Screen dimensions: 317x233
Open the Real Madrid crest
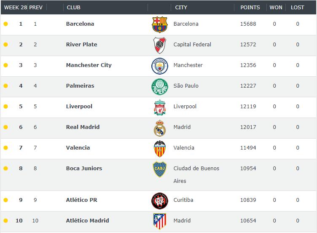point(159,128)
